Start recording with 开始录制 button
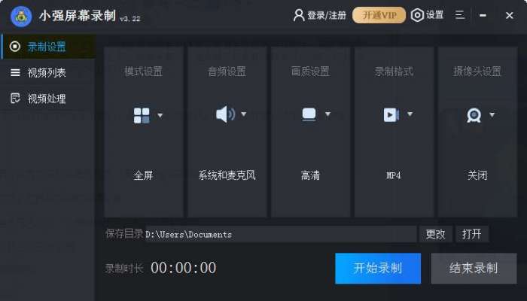 pos(378,268)
